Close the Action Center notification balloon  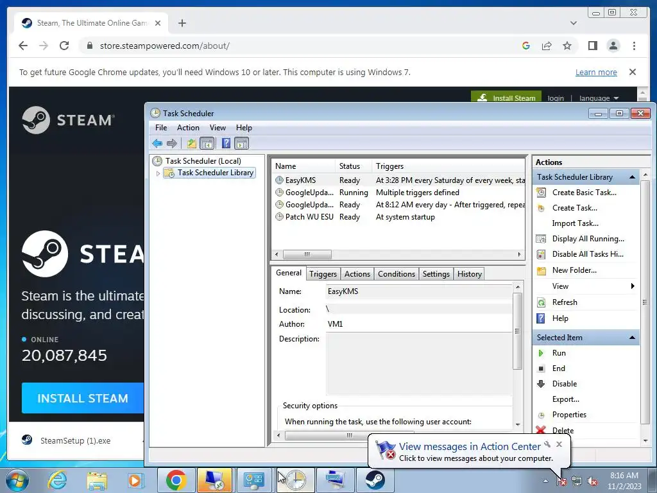(x=559, y=444)
